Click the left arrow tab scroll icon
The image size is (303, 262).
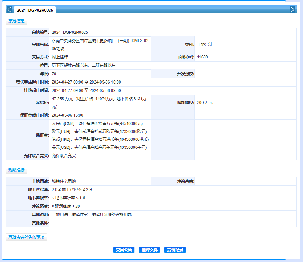click(x=9, y=9)
